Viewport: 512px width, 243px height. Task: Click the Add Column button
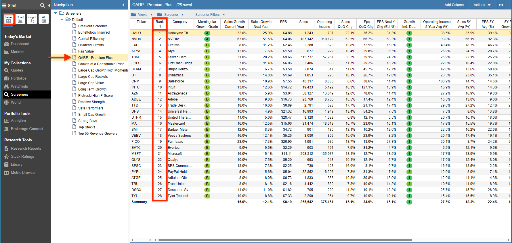454,5
